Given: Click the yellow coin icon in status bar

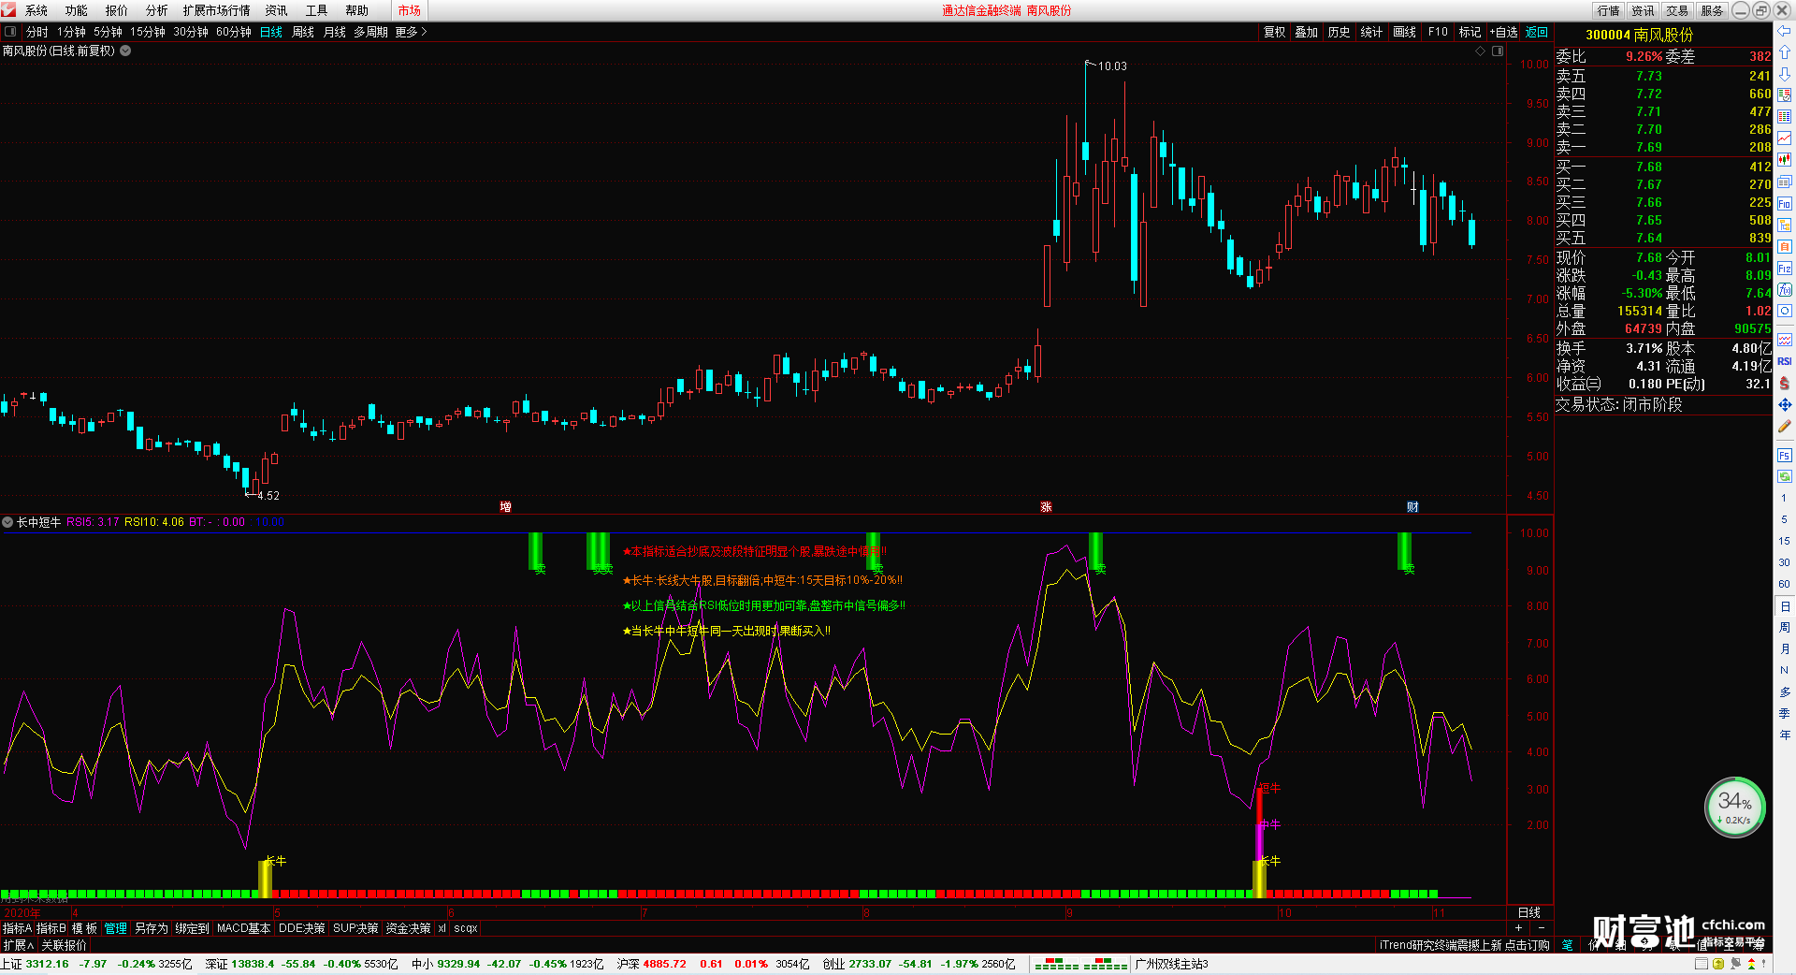Looking at the screenshot, I should (1718, 964).
